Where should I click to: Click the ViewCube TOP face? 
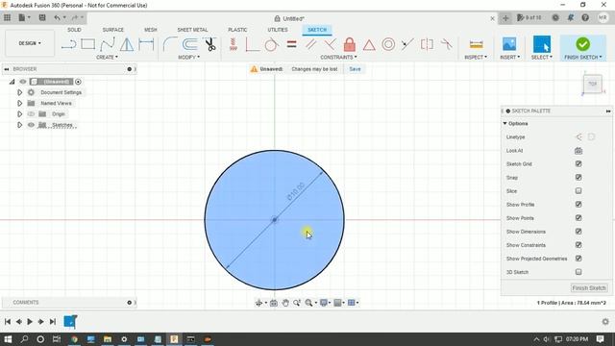(592, 84)
